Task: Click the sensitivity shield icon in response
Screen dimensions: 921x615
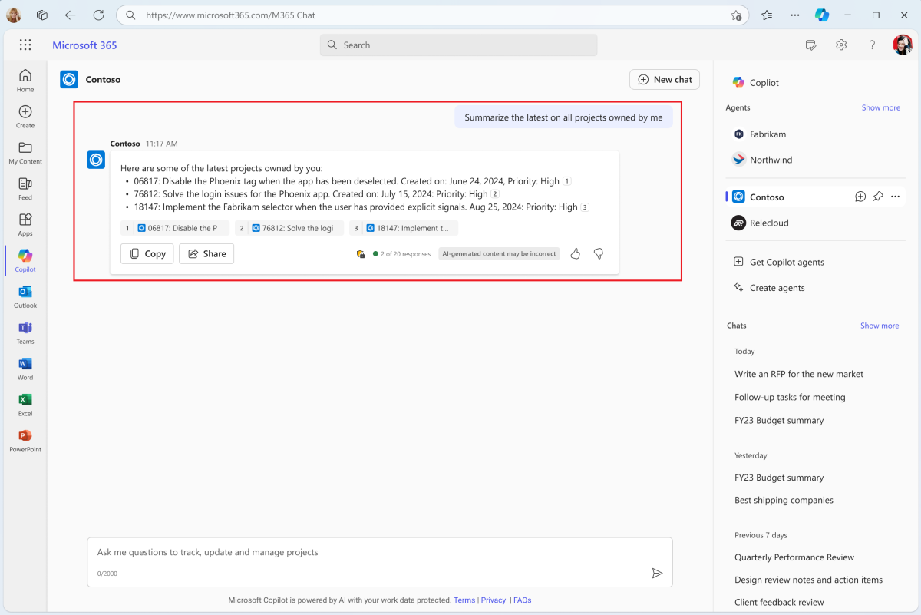Action: (x=361, y=253)
